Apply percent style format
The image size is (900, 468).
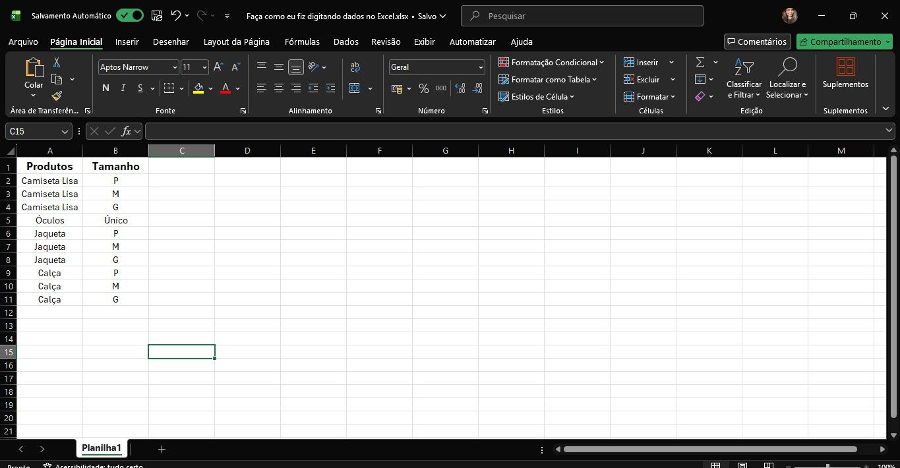tap(424, 88)
